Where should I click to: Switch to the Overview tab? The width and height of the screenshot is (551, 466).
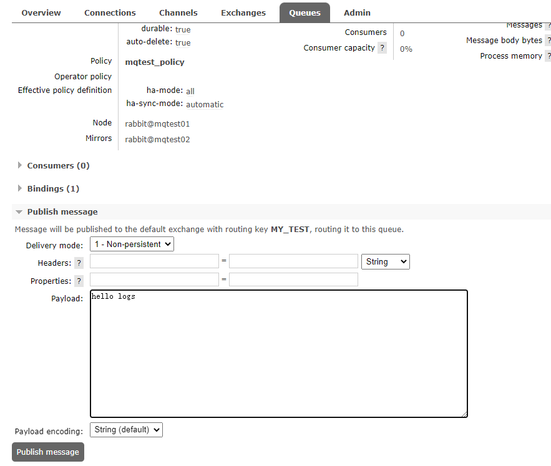41,12
